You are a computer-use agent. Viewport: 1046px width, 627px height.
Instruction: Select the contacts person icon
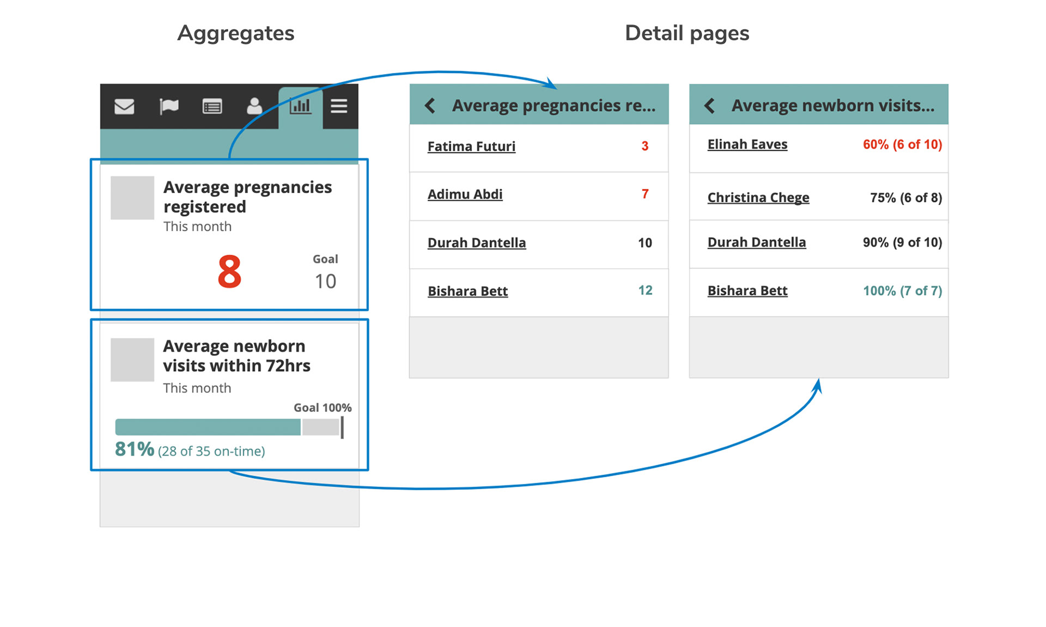[254, 106]
